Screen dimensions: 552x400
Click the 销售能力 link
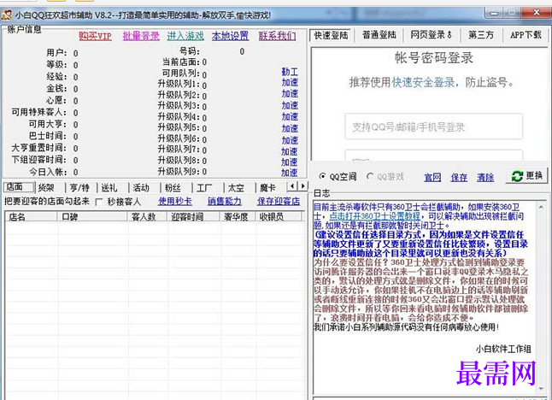tap(225, 202)
